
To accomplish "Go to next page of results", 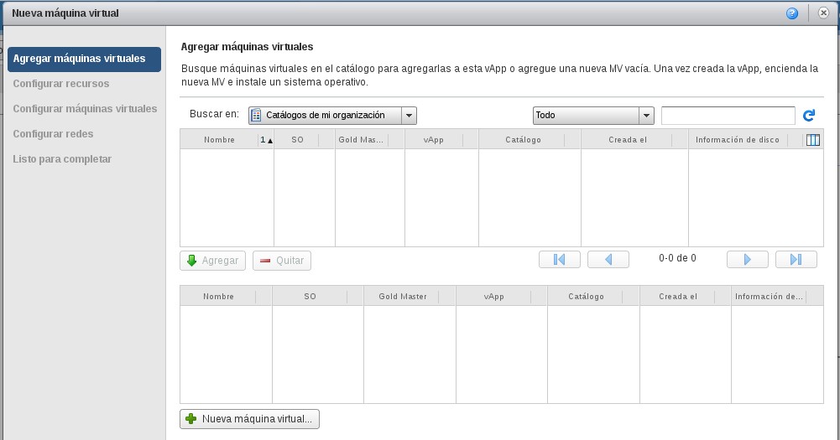I will (748, 260).
